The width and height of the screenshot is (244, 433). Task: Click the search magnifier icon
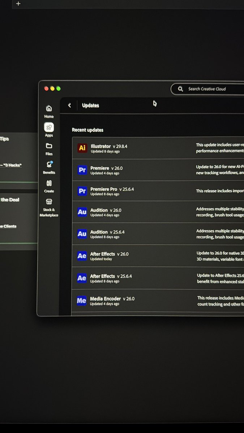tap(180, 89)
